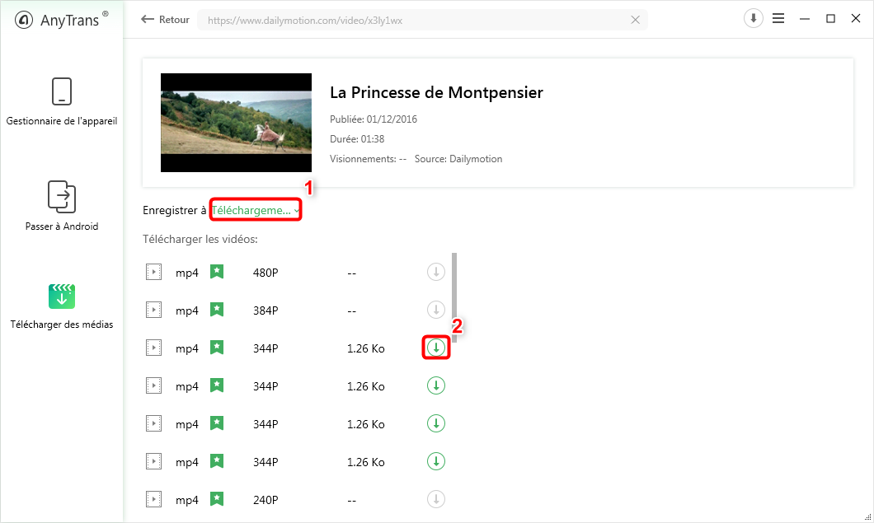
Task: Select the Passer à Android icon
Action: click(x=62, y=196)
